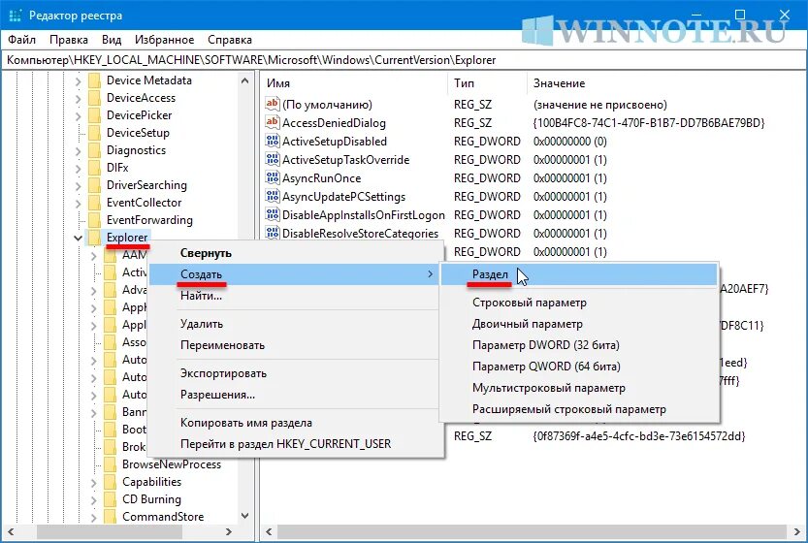Click the tree pane scroll down arrow

pos(245,516)
